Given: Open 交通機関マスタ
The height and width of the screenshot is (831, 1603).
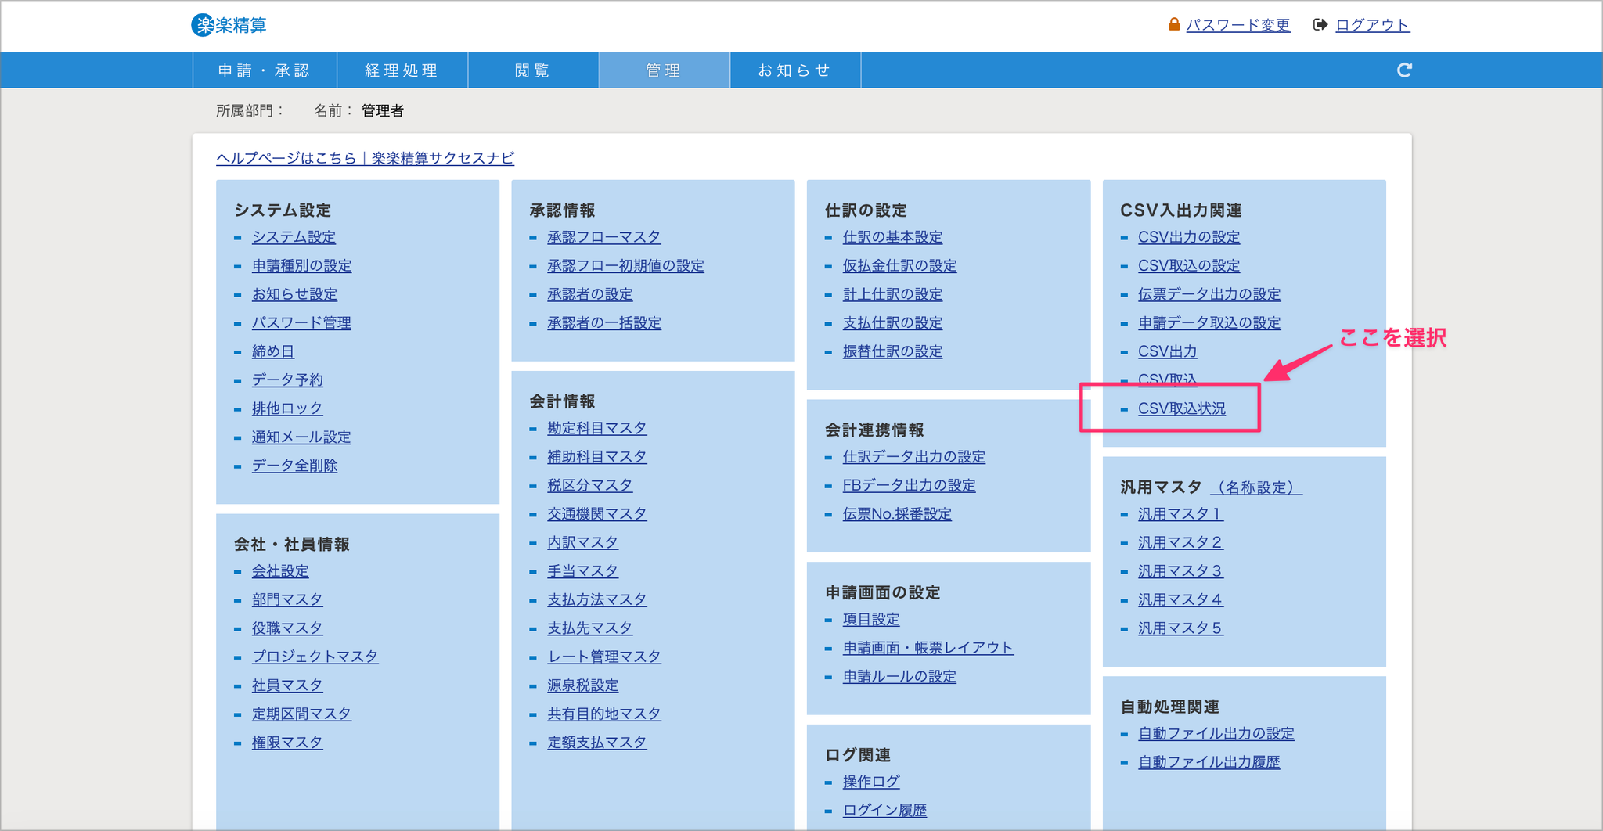Looking at the screenshot, I should pos(596,514).
